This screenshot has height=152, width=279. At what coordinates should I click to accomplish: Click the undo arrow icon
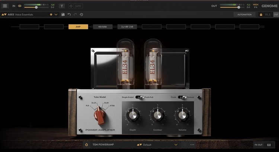pos(69,15)
